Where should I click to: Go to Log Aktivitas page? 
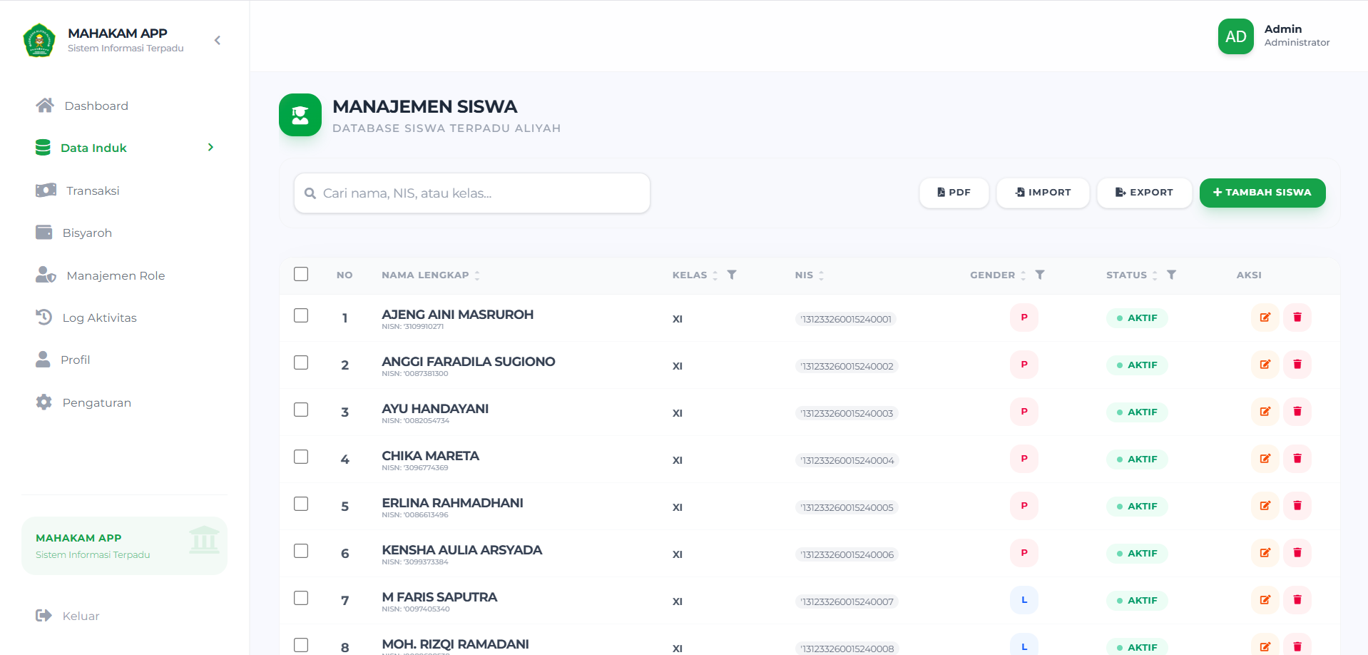99,318
